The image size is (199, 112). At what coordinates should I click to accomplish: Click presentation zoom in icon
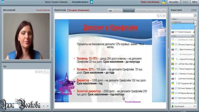[158, 16]
